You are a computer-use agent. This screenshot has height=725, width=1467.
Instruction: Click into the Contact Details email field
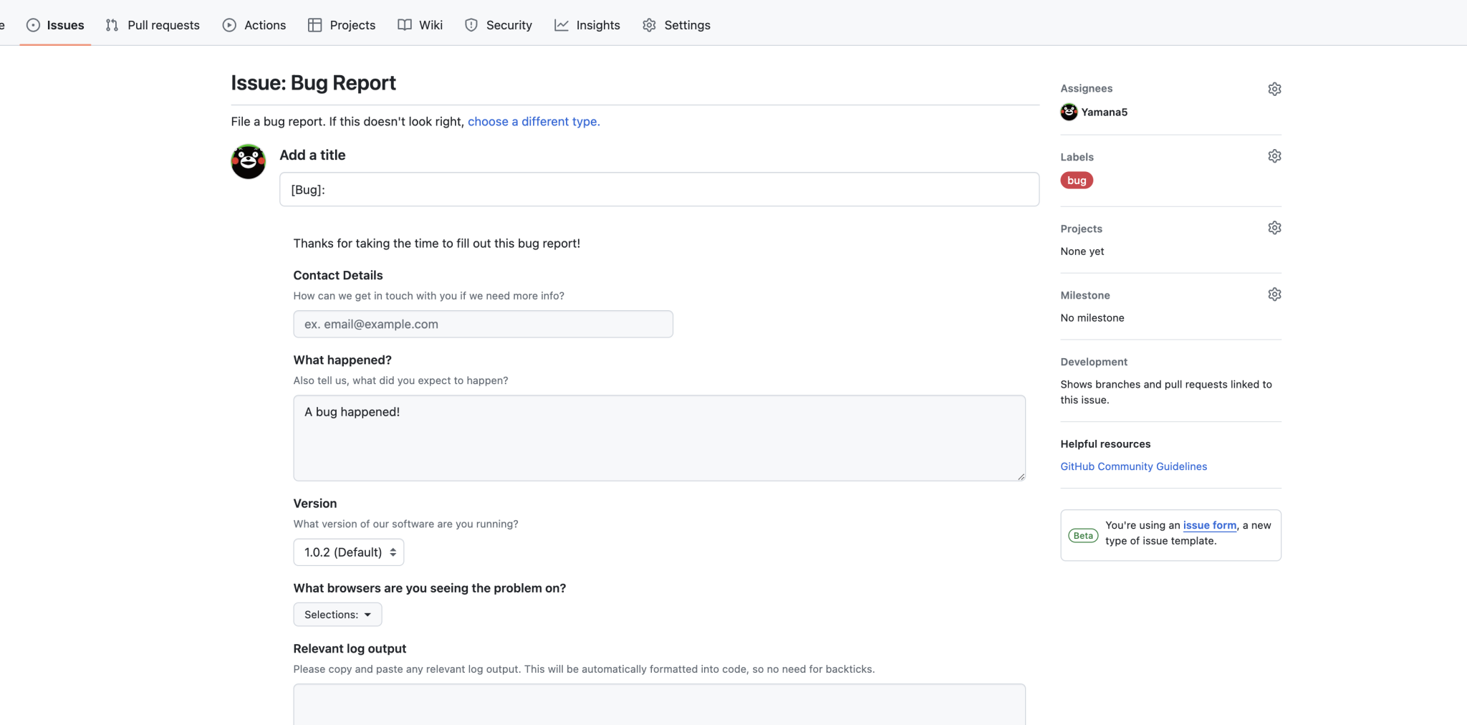click(482, 324)
